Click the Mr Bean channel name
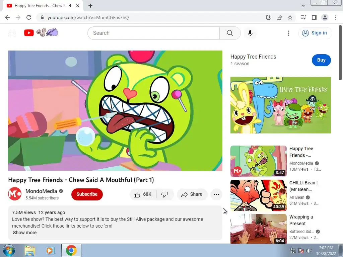 (x=297, y=197)
